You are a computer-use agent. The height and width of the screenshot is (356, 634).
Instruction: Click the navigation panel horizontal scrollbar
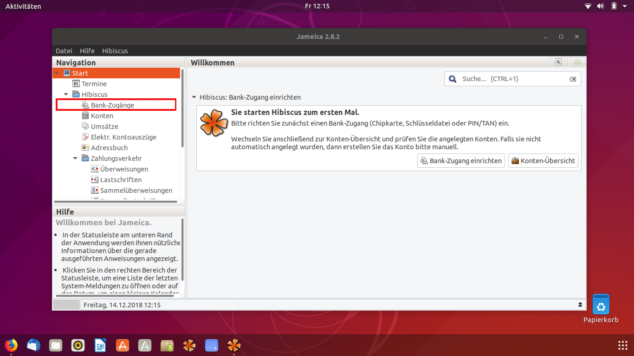[x=116, y=202]
